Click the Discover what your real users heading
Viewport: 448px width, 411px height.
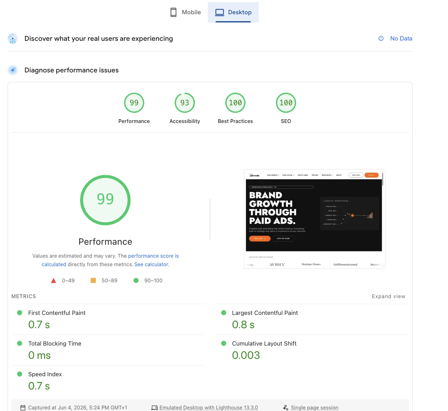tap(99, 39)
